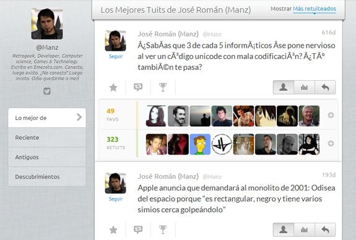This screenshot has height=240, width=356.
Task: Click the trophy icon on the Apple tweet
Action: pyautogui.click(x=163, y=229)
